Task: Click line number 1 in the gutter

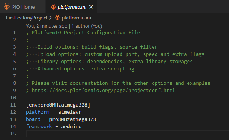Action: pyautogui.click(x=14, y=33)
